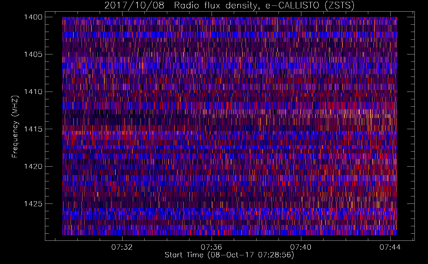Viewport: 428px width, 264px height.
Task: Click the Frequency (MHZ) axis title
Action: (15, 127)
